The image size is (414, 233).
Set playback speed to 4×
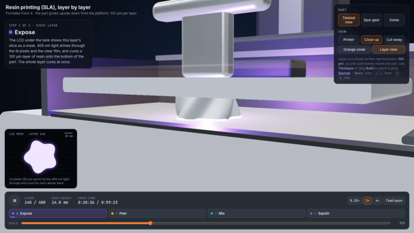pos(377,201)
